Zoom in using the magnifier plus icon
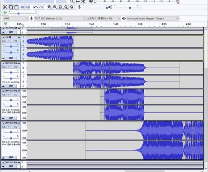 click(x=49, y=7)
